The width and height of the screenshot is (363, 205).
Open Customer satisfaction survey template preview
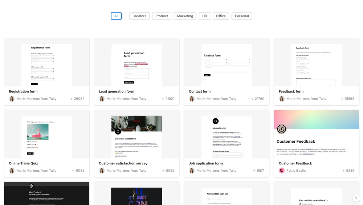pyautogui.click(x=136, y=134)
